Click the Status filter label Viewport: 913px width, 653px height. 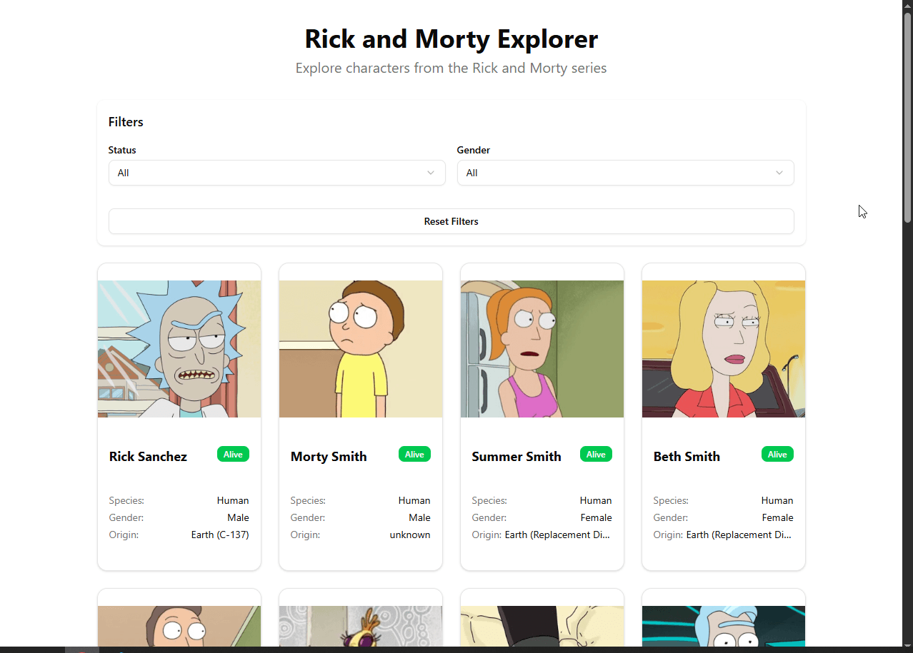coord(122,150)
